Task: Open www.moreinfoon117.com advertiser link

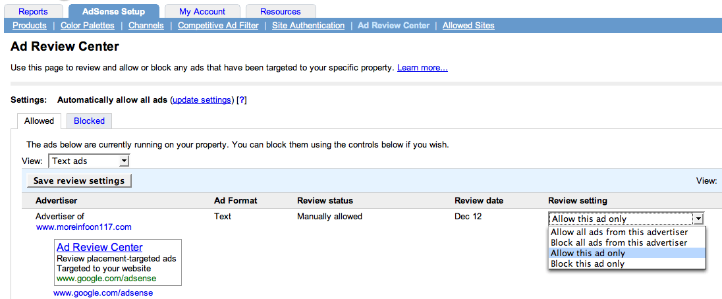Action: [84, 227]
